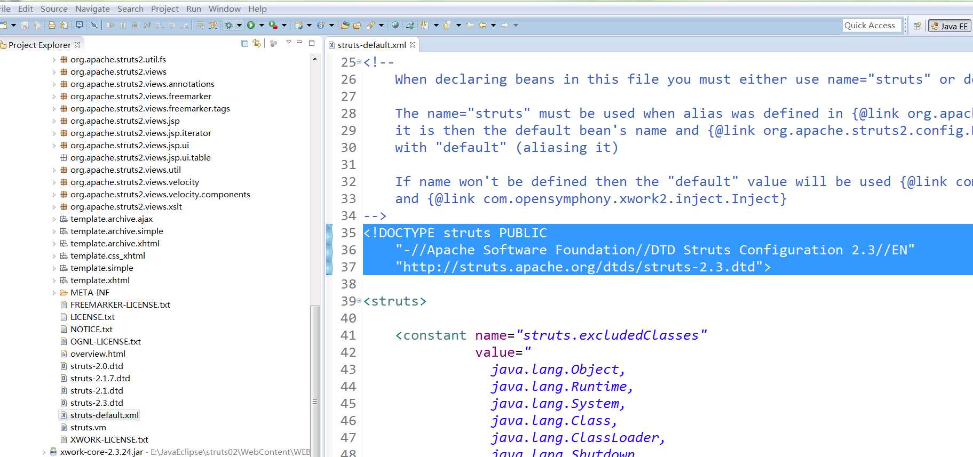The image size is (973, 457).
Task: Open the Debug configurations dropdown arrow
Action: click(x=239, y=25)
